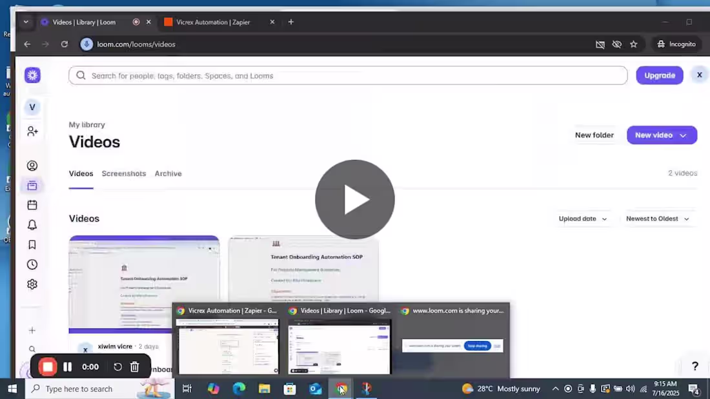
Task: Open the Upload date sorting dropdown
Action: click(582, 219)
